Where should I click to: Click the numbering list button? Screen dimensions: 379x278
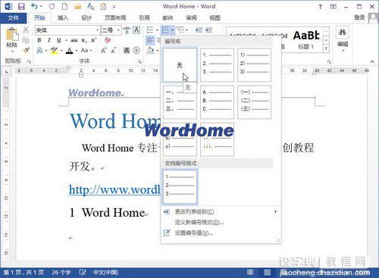(x=165, y=30)
